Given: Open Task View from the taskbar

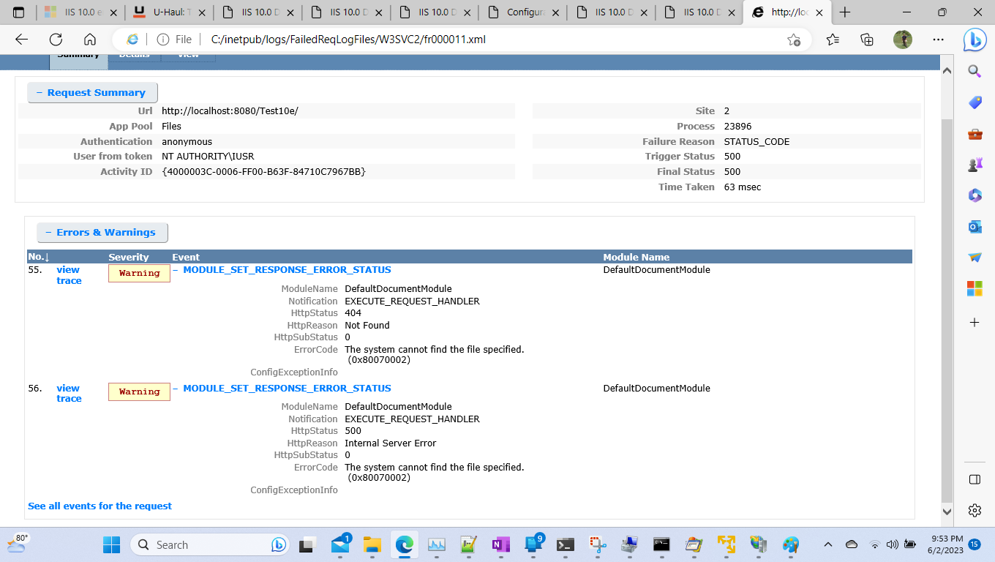Looking at the screenshot, I should click(x=307, y=544).
